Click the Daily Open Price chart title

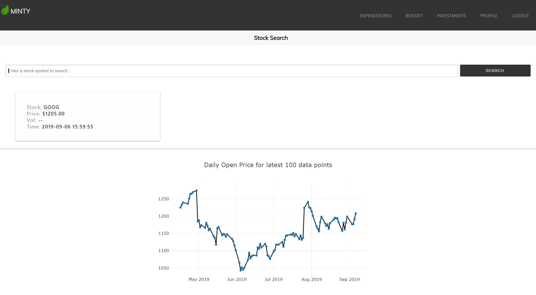pyautogui.click(x=268, y=165)
